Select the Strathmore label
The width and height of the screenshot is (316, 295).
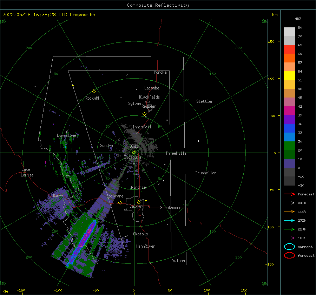pos(171,208)
